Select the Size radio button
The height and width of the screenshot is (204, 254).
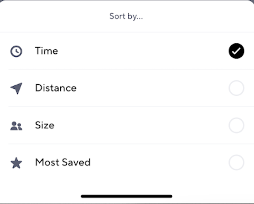236,125
